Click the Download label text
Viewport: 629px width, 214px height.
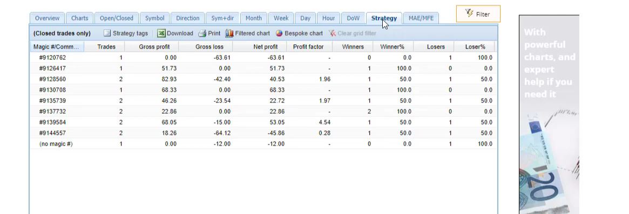(x=180, y=33)
